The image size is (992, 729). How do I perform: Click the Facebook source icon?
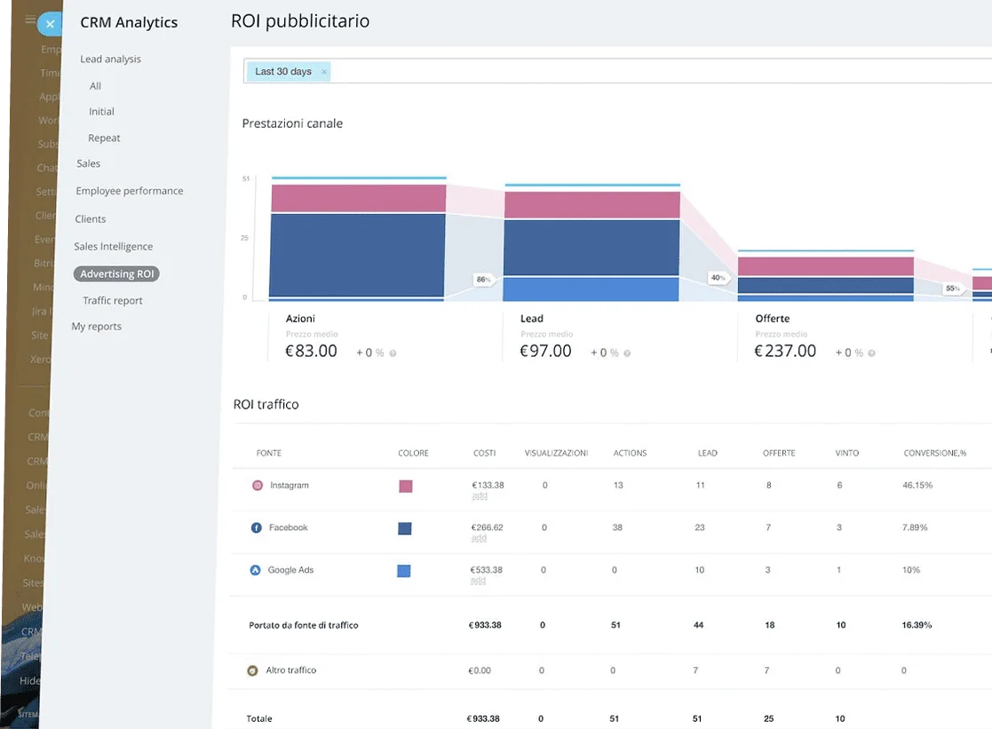coord(257,527)
